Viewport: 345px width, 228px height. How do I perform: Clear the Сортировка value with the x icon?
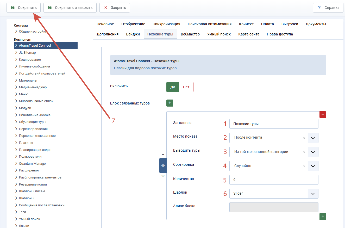(x=304, y=166)
